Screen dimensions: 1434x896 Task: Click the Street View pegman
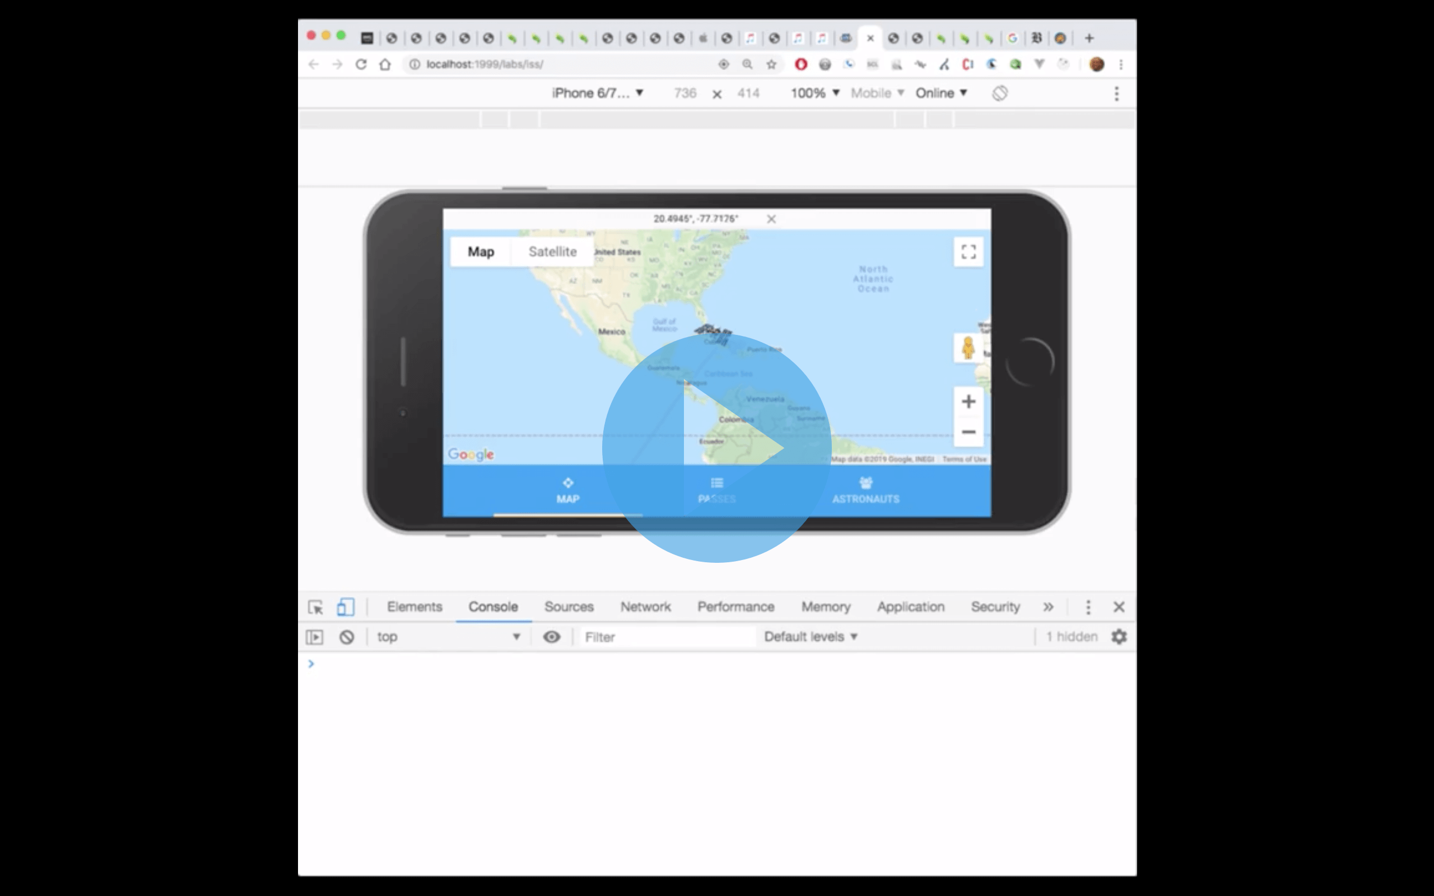[x=969, y=348]
